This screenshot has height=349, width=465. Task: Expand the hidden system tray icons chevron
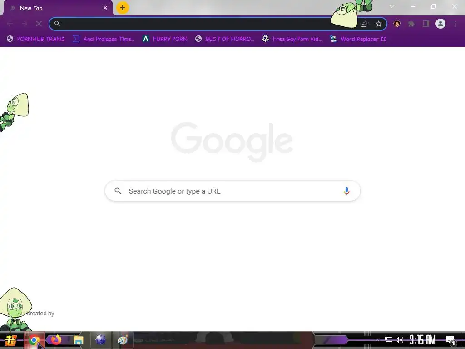[377, 340]
